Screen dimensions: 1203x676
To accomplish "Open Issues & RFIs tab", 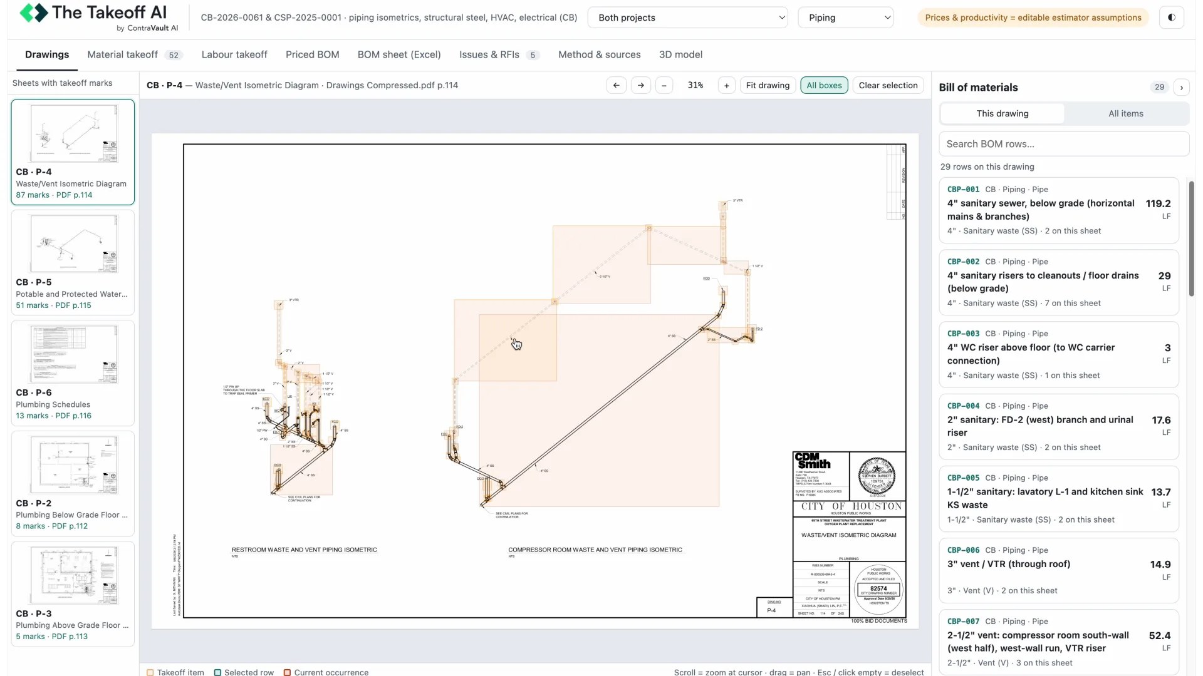I will [499, 54].
